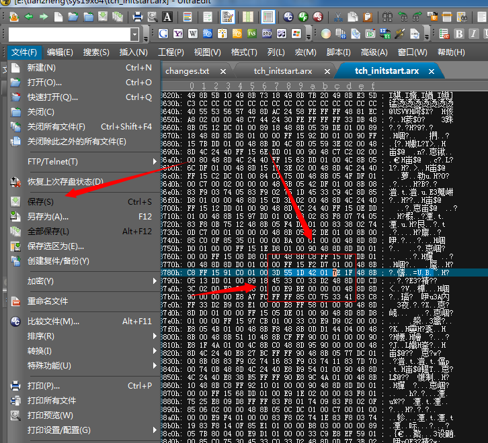Expand the 加密(Y) submenu arrow
The height and width of the screenshot is (443, 488).
155,281
